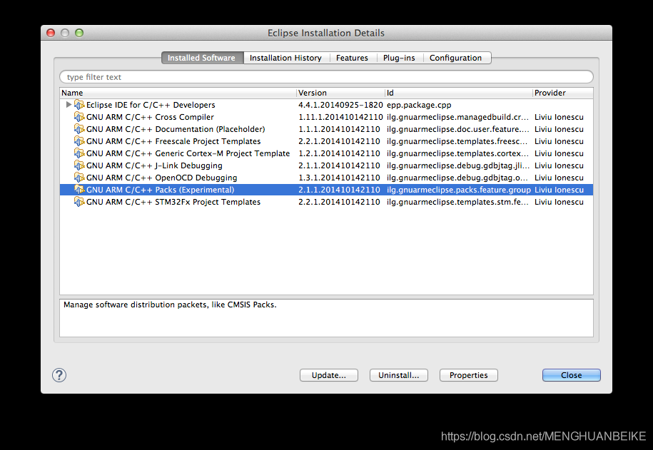Open the Installation History tab

[285, 58]
